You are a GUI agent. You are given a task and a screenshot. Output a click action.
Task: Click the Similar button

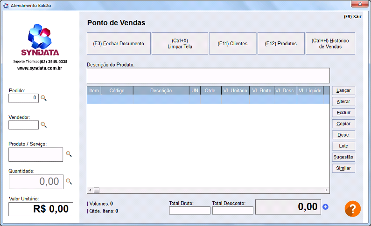[x=343, y=168]
